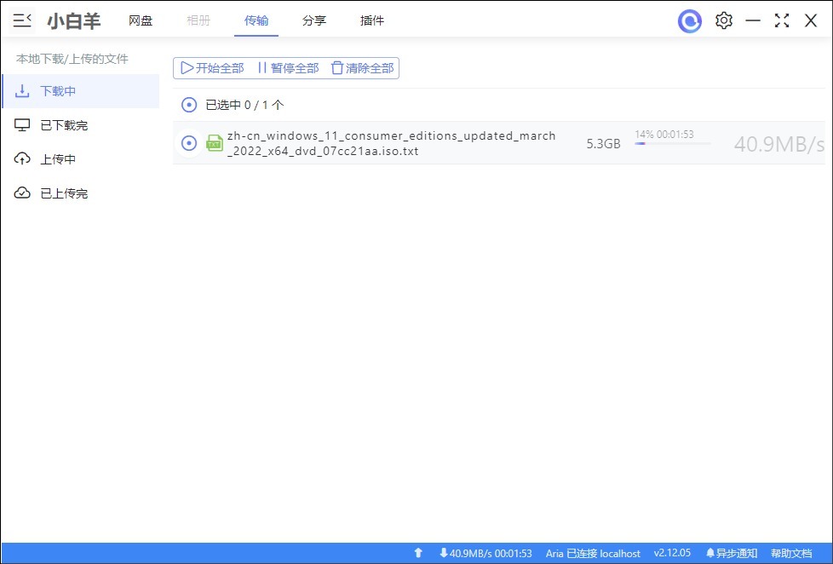Click the 14% download progress bar
This screenshot has width=833, height=564.
[x=673, y=144]
